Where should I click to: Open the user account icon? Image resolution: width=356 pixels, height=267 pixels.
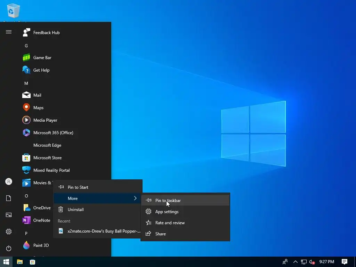9,181
